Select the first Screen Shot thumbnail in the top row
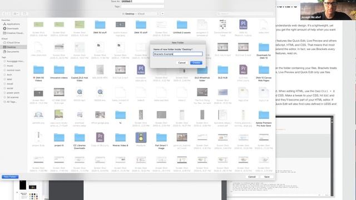The image size is (356, 200). pos(38,28)
